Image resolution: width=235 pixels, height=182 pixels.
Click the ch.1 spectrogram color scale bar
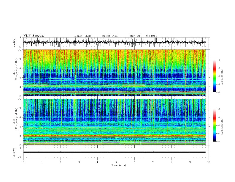tap(215, 76)
